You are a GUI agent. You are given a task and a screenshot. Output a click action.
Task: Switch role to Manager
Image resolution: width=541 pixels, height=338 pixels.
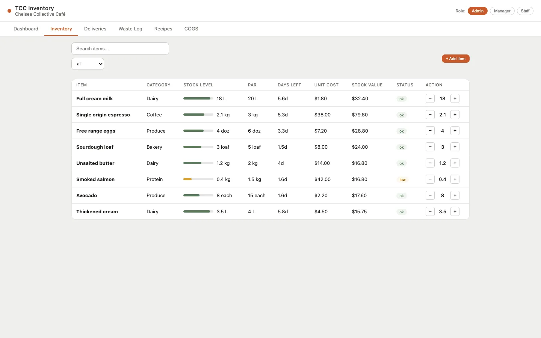pyautogui.click(x=502, y=11)
